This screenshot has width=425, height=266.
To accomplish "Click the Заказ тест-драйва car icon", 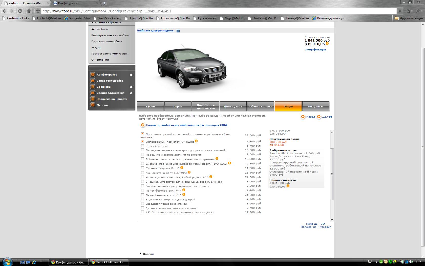I will point(93,81).
